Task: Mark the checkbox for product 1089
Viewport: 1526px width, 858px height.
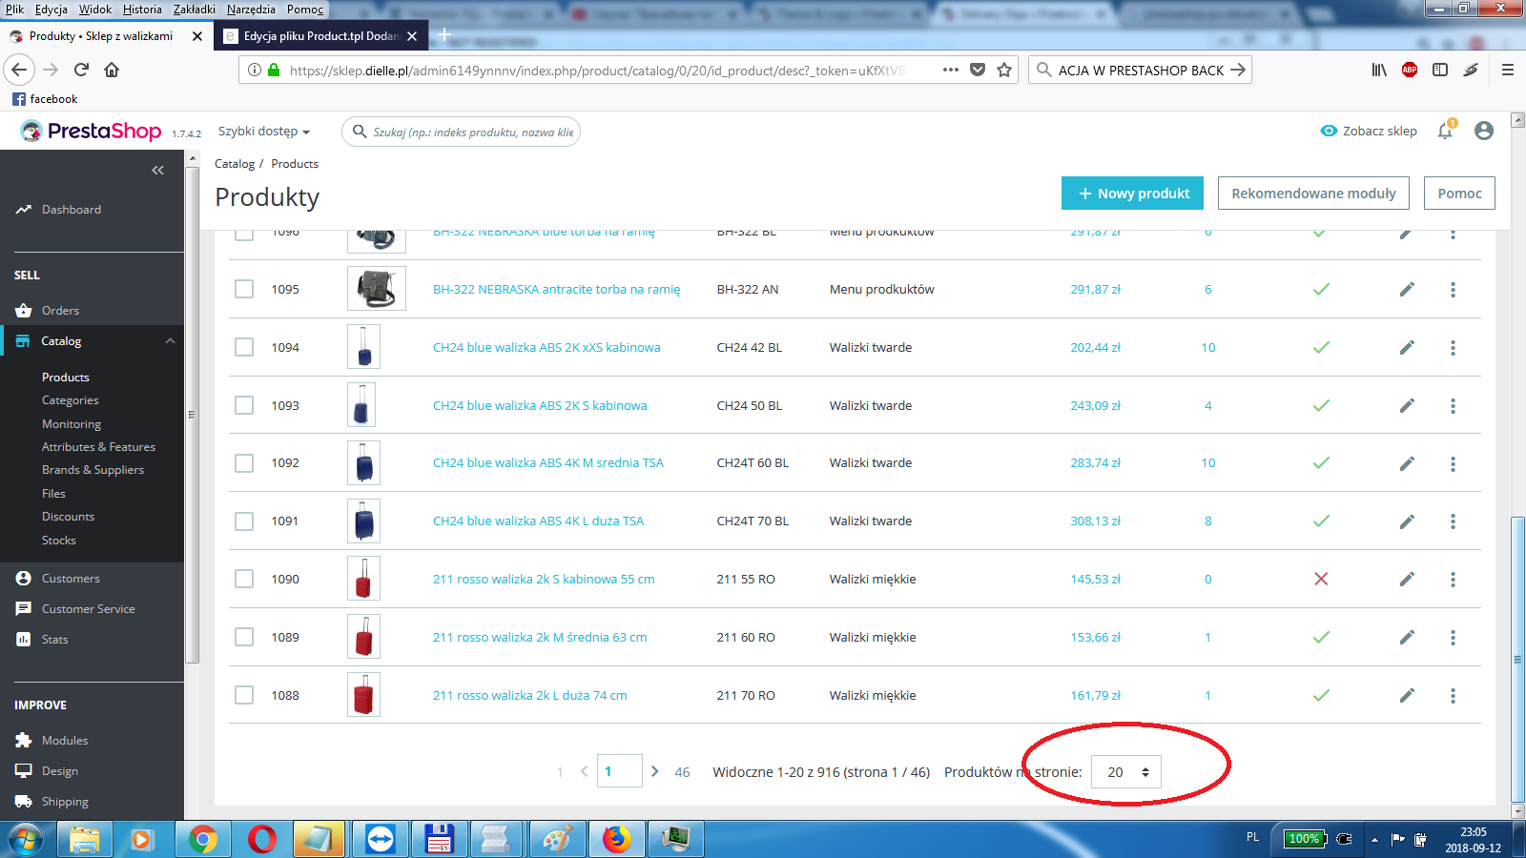Action: [x=244, y=637]
